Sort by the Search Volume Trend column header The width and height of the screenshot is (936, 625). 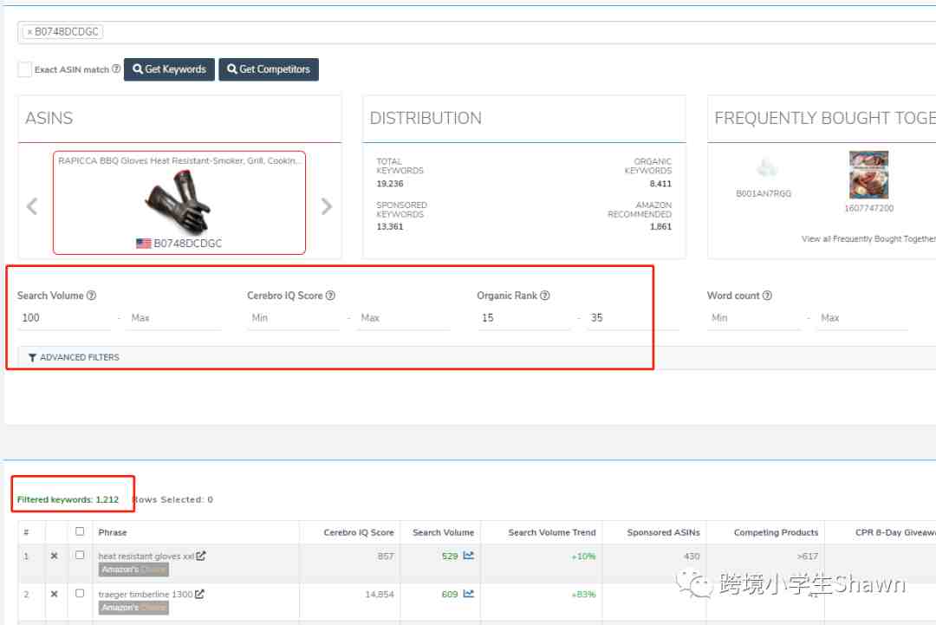click(x=551, y=532)
